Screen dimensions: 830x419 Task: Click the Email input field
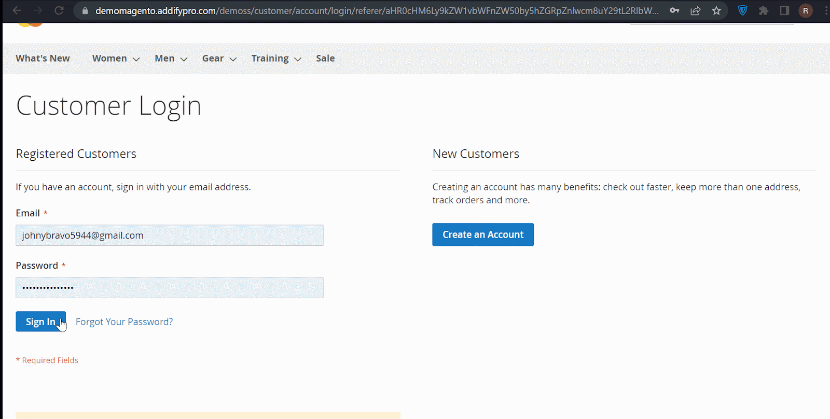click(x=170, y=235)
